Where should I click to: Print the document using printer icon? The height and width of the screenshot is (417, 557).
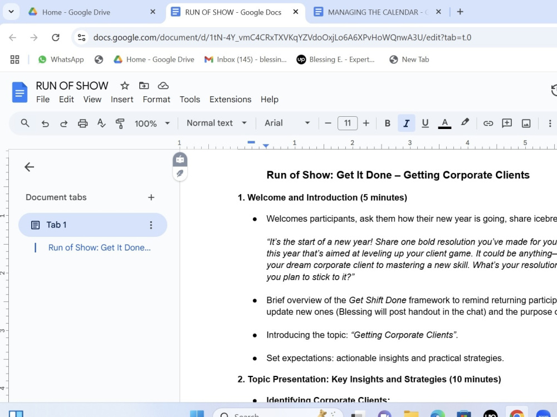coord(82,123)
